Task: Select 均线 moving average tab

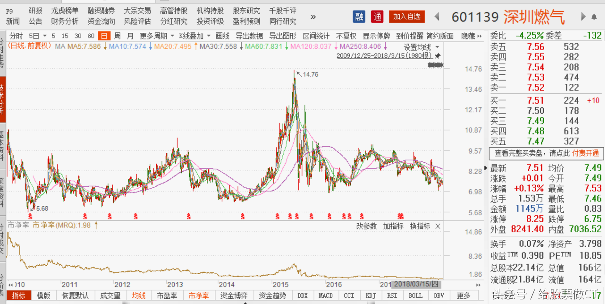Action: [x=138, y=296]
